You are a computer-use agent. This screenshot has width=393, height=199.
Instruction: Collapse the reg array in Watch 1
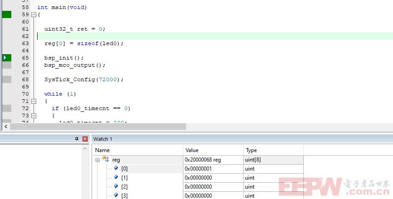tap(97, 160)
